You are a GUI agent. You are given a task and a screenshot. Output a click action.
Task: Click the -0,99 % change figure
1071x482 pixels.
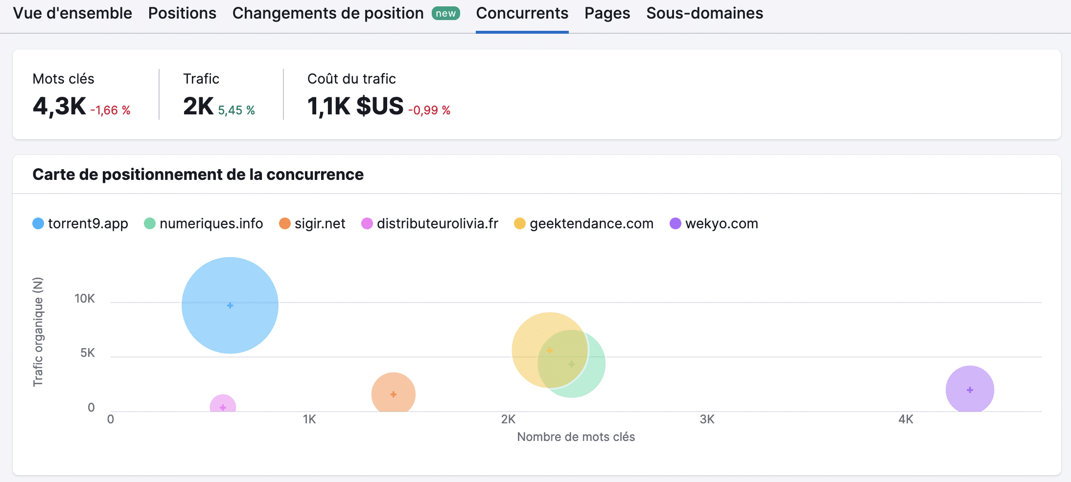[429, 110]
